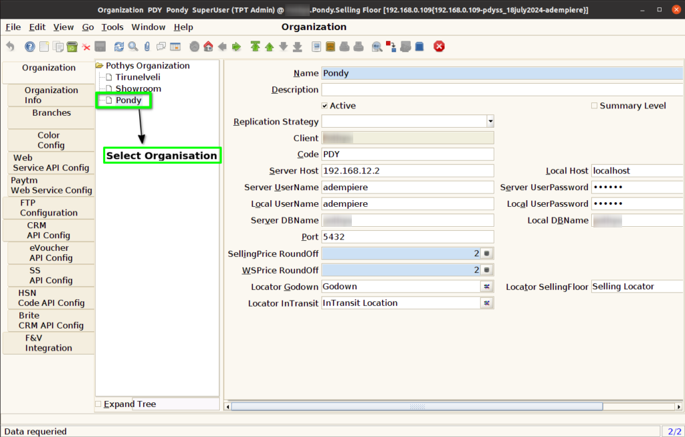Open the View menu

coord(64,27)
